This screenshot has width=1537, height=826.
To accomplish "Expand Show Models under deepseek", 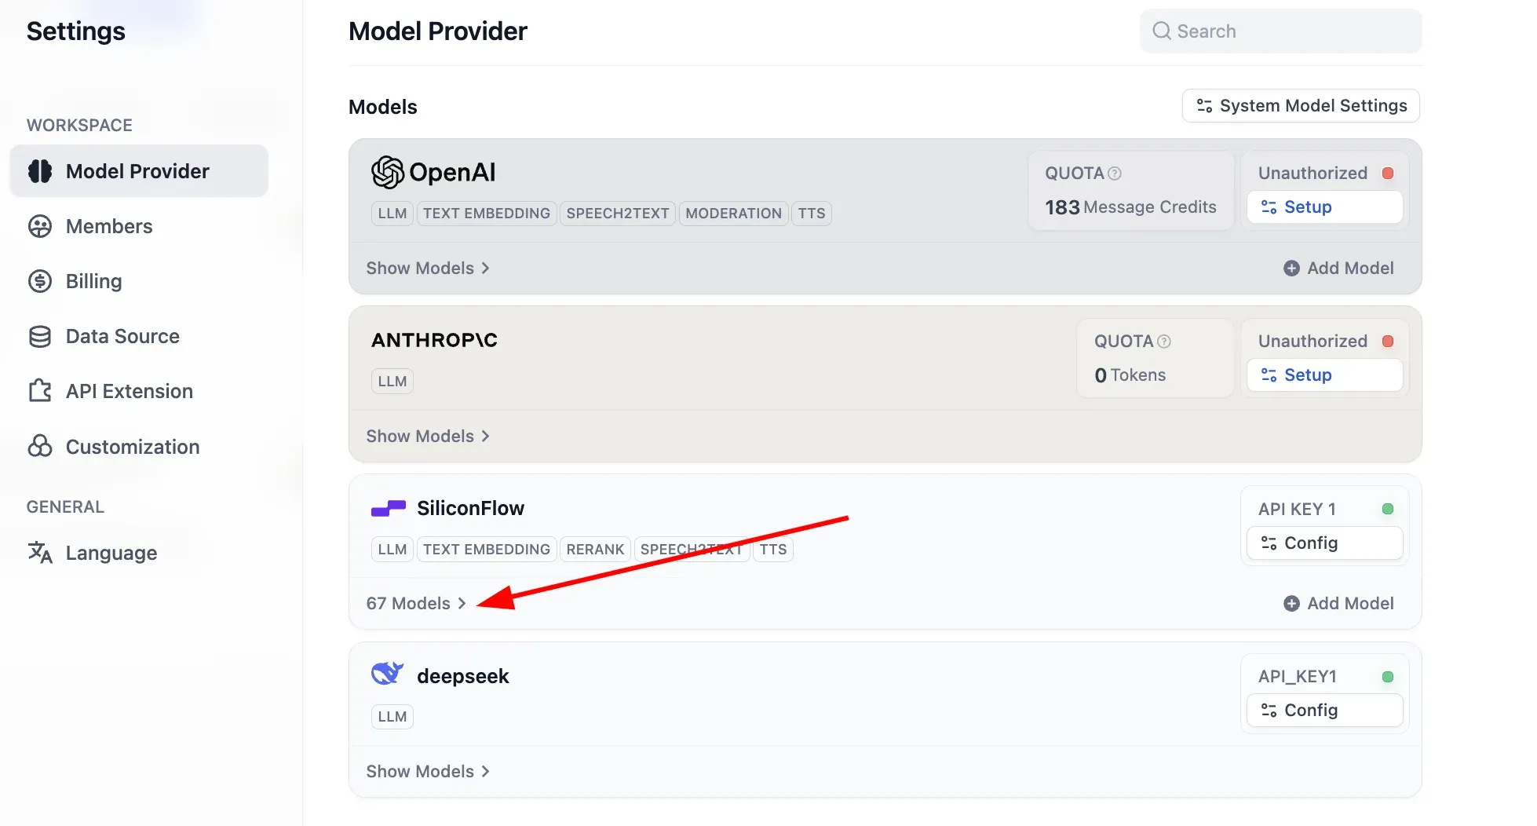I will point(428,772).
